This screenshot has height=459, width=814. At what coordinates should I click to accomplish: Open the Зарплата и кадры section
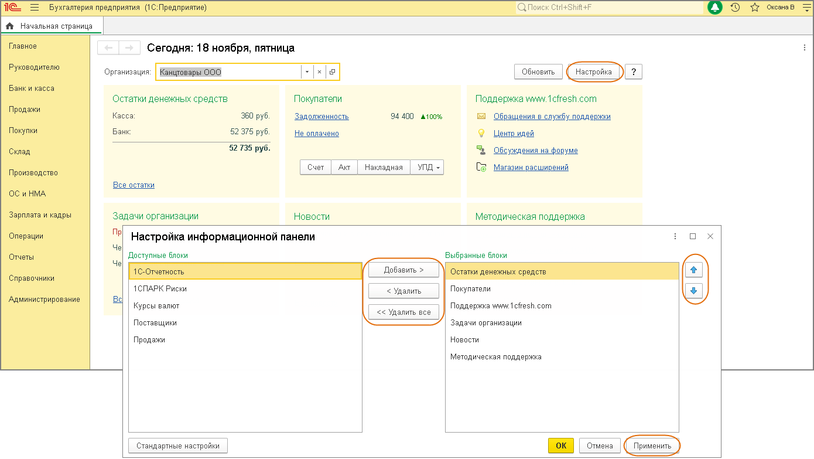40,215
